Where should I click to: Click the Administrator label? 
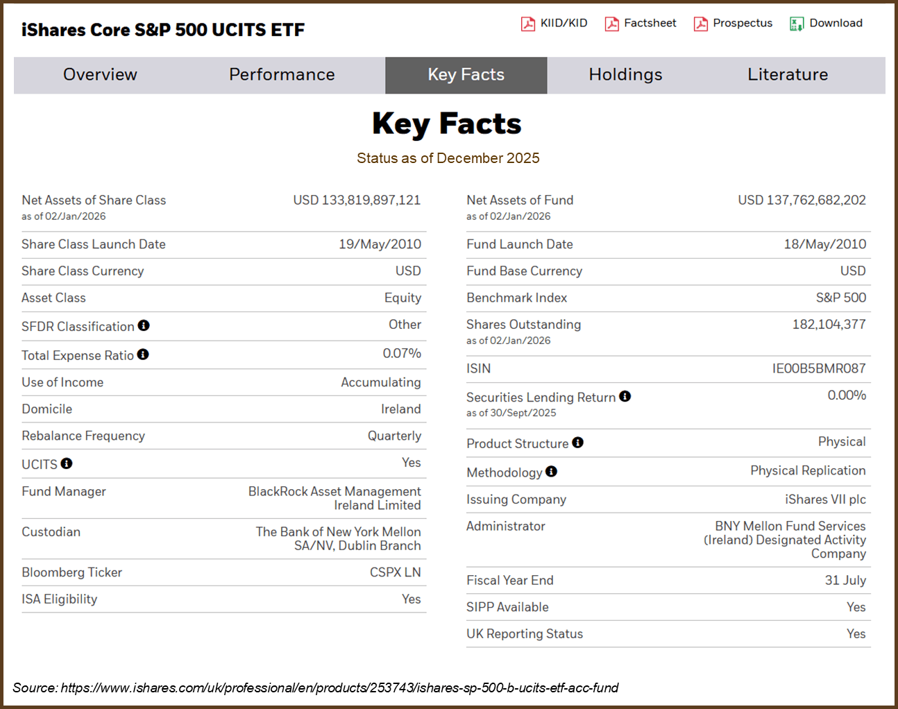(x=506, y=526)
